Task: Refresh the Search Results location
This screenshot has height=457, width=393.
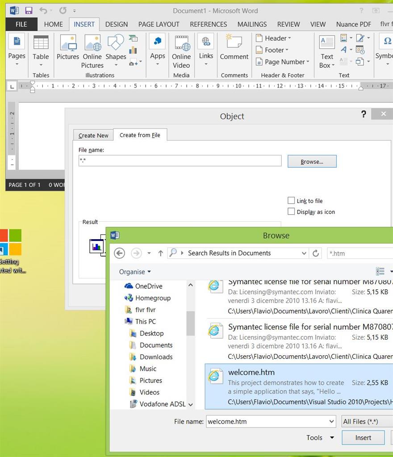Action: [316, 253]
